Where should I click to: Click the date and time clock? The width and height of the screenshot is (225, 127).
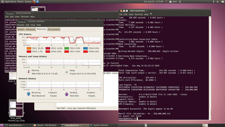tap(153, 2)
